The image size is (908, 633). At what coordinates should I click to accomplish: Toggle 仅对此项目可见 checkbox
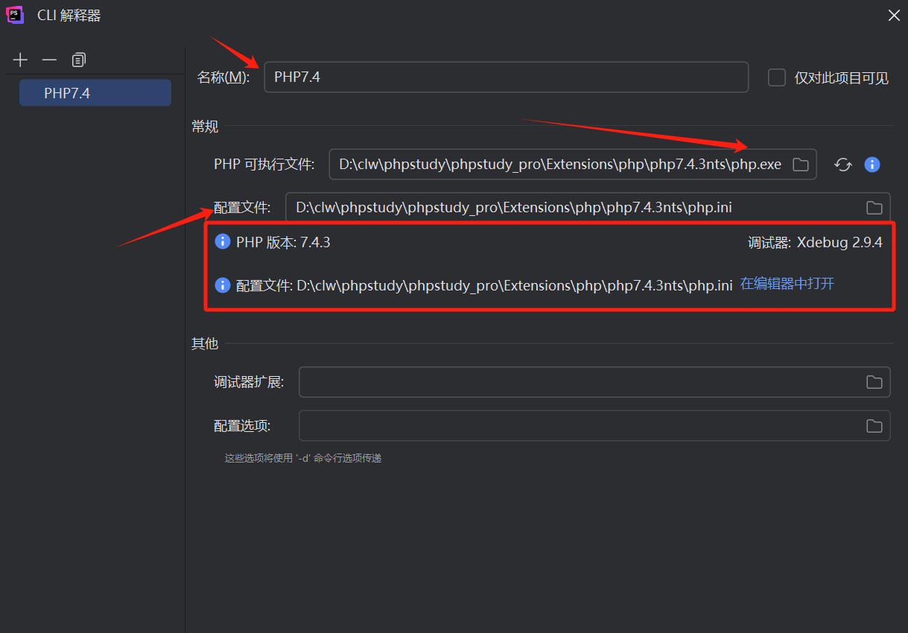pos(777,77)
